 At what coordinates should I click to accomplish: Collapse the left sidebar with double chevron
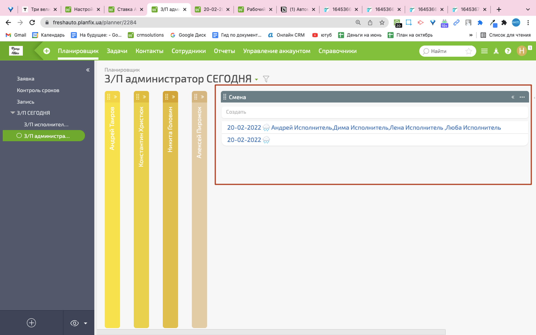tap(88, 70)
